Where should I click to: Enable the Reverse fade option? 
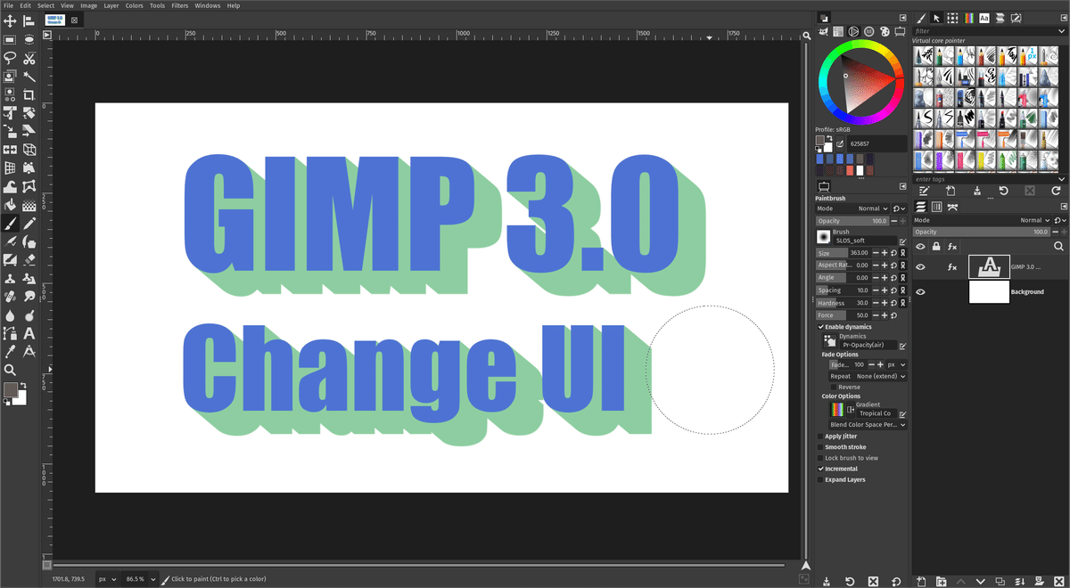pyautogui.click(x=834, y=387)
